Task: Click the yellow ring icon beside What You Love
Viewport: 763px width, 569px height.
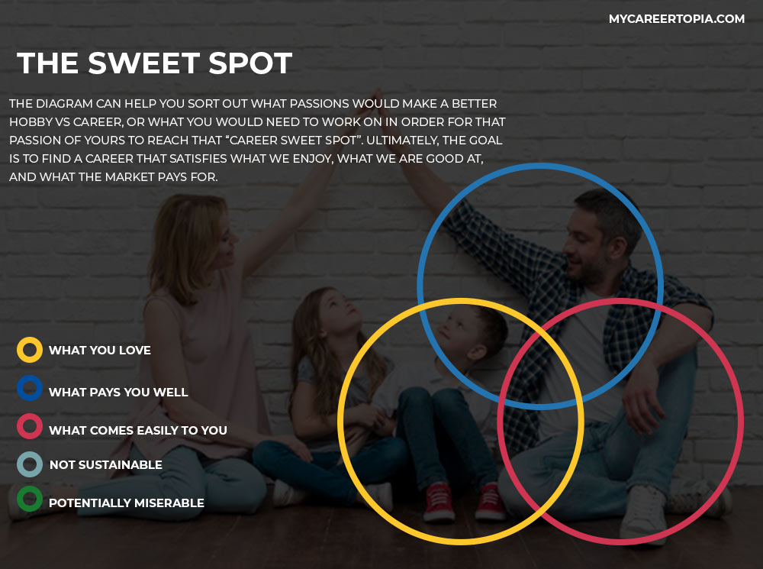Action: coord(29,350)
